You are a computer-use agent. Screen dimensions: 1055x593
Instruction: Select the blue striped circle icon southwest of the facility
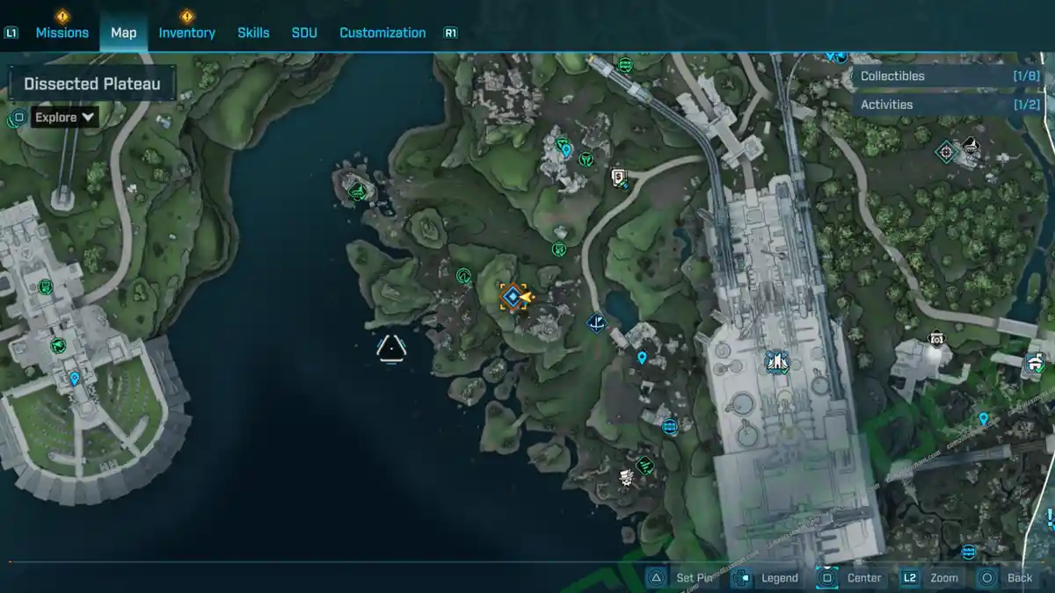[670, 427]
